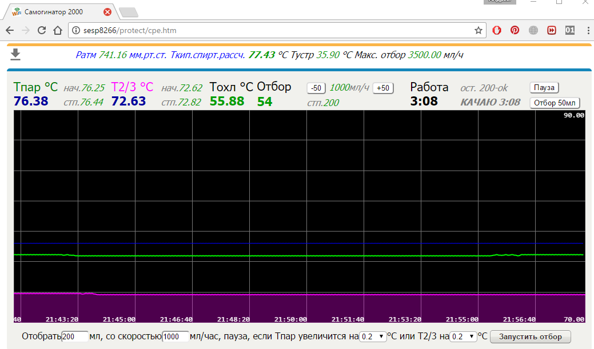This screenshot has width=594, height=349.
Task: Click the Тохл value 55.88
Action: 227,102
